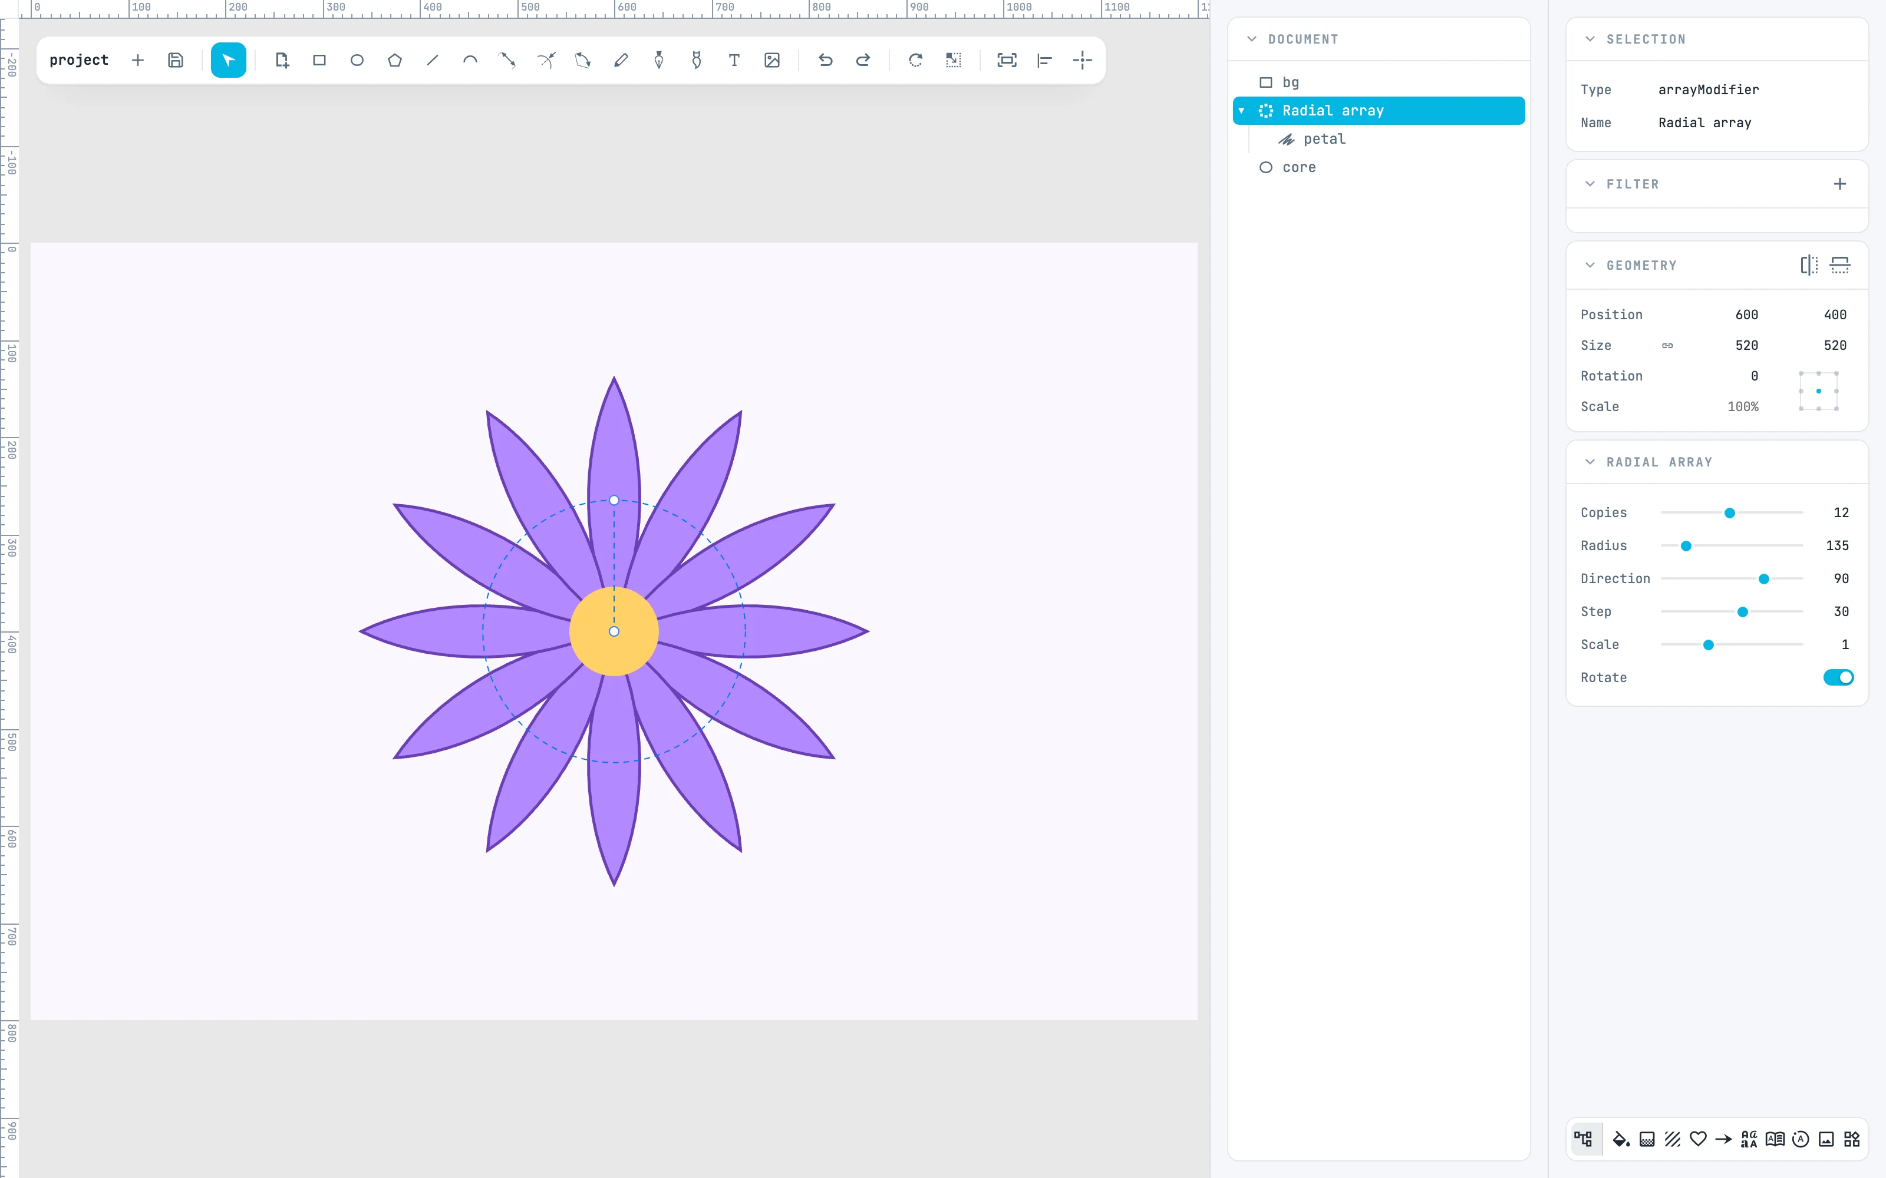Select the petal layer
Image resolution: width=1886 pixels, height=1178 pixels.
1379,138
